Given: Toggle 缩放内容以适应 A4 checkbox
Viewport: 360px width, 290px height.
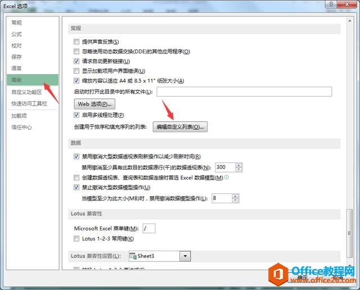Looking at the screenshot, I should pyautogui.click(x=76, y=80).
